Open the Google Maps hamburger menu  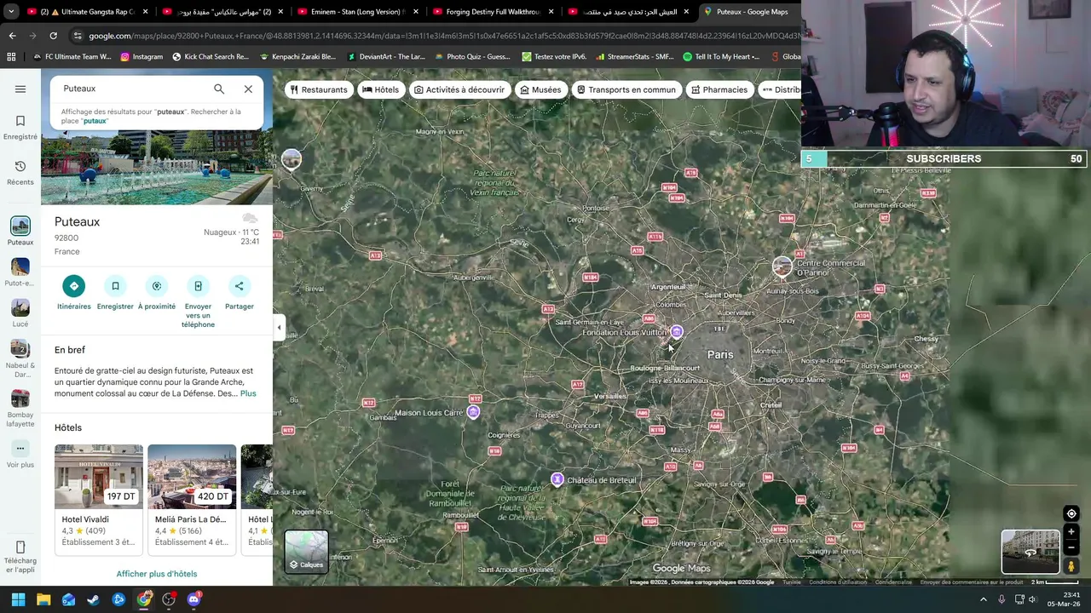20,89
